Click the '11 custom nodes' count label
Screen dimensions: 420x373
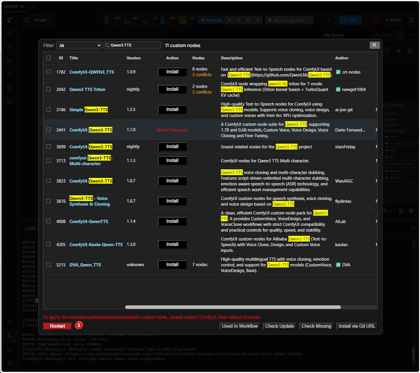(x=182, y=46)
